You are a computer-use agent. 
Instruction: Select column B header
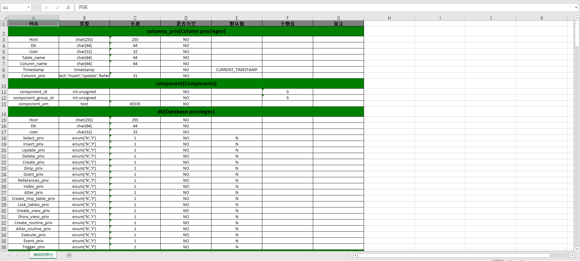click(x=84, y=18)
